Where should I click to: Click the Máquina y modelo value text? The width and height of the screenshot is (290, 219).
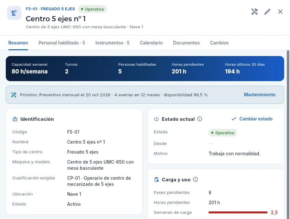pyautogui.click(x=101, y=165)
